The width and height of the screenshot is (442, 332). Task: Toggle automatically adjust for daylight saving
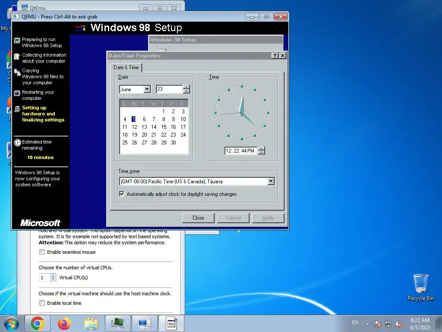[x=122, y=194]
